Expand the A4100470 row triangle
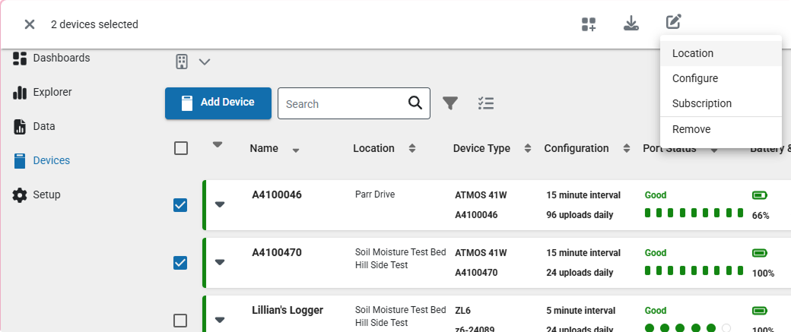 tap(220, 262)
